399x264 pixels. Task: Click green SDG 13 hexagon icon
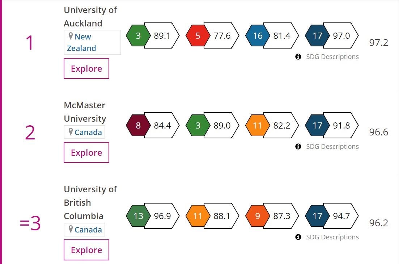coord(138,216)
